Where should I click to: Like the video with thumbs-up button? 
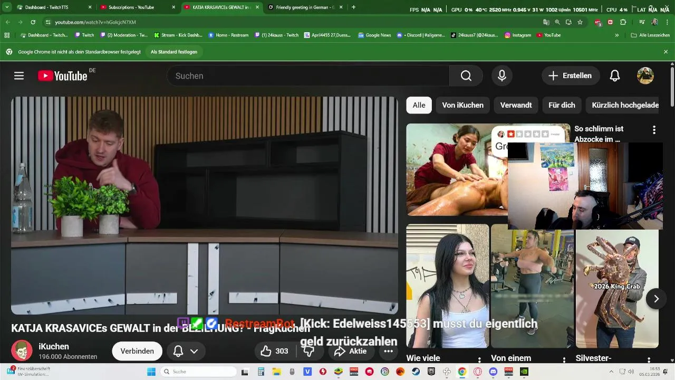click(x=274, y=351)
